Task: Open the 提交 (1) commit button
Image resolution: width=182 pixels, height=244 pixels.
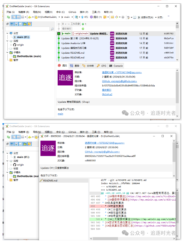Action: (x=96, y=17)
